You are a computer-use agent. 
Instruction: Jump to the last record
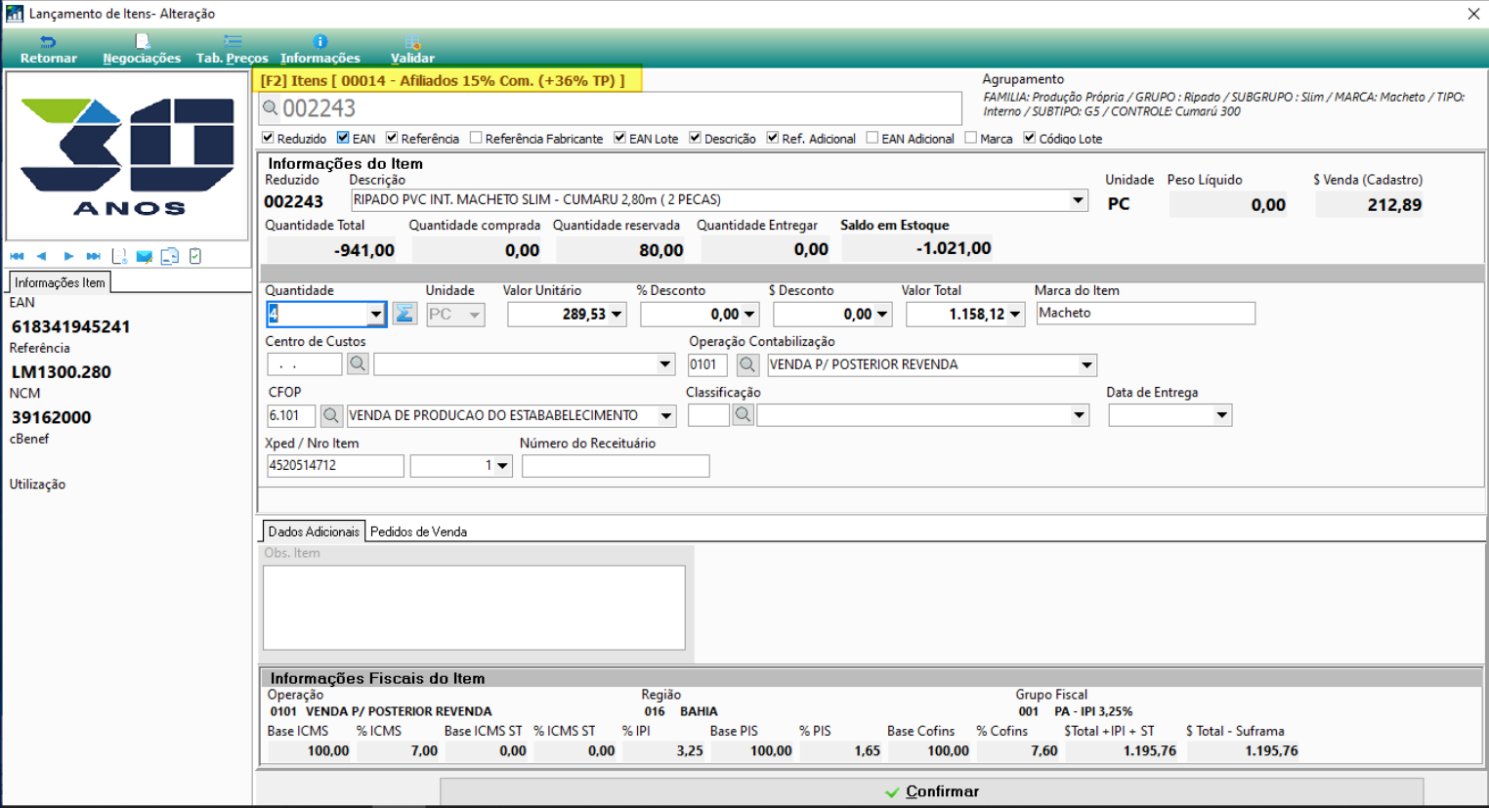click(93, 256)
